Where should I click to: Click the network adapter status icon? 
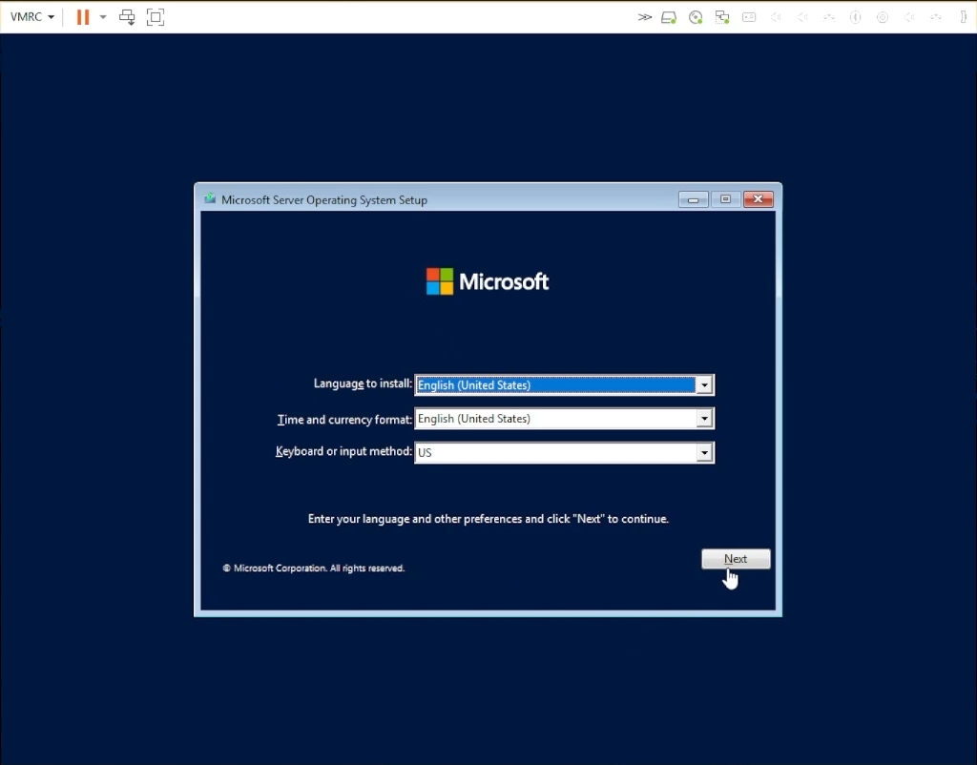(722, 16)
